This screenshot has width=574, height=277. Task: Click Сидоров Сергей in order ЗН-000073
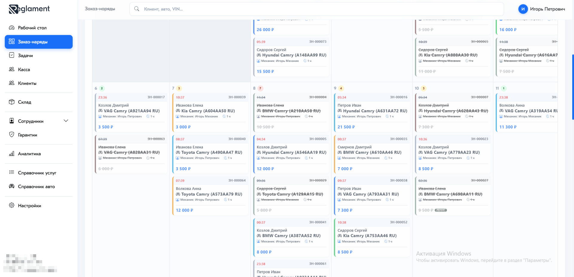[x=271, y=50]
